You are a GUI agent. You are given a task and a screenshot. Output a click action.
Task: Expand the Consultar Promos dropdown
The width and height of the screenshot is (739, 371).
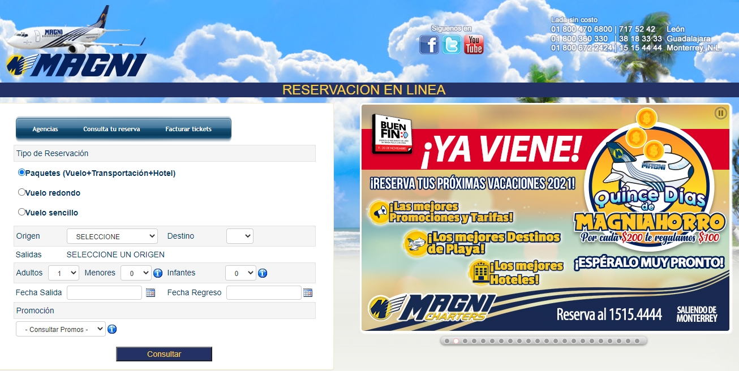pyautogui.click(x=61, y=329)
